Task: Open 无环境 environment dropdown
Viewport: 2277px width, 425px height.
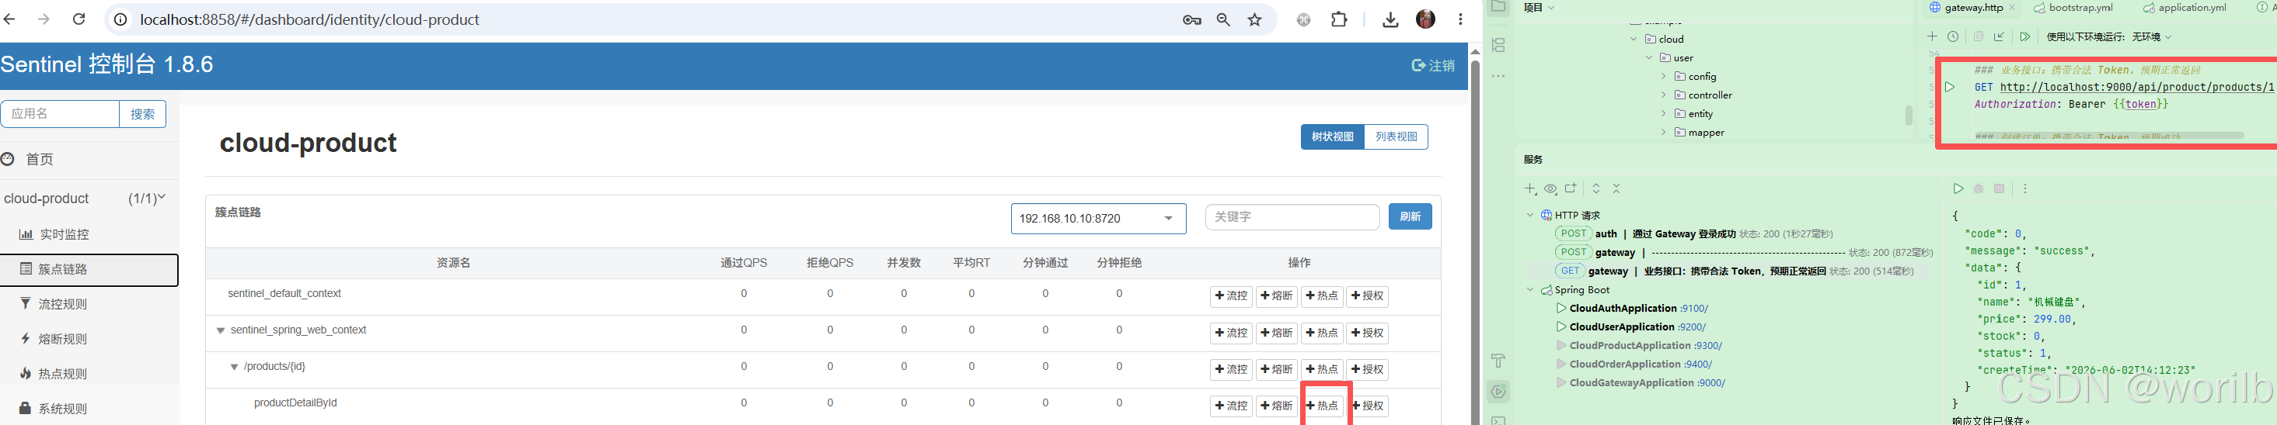Action: 2151,37
